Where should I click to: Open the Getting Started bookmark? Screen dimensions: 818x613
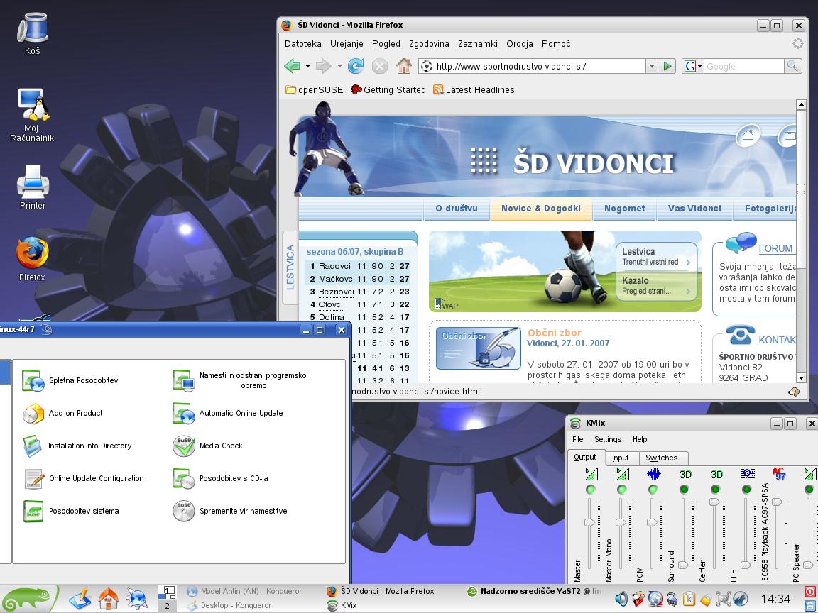click(388, 89)
